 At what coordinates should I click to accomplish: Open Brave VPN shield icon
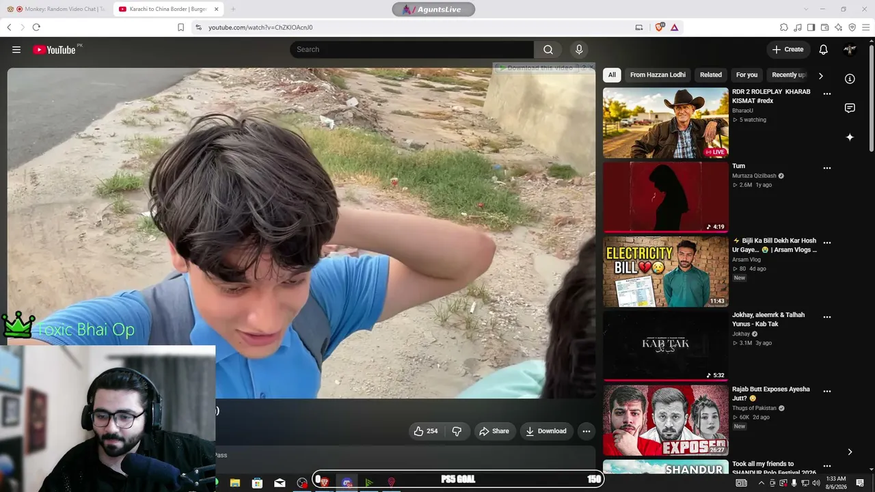click(x=852, y=27)
